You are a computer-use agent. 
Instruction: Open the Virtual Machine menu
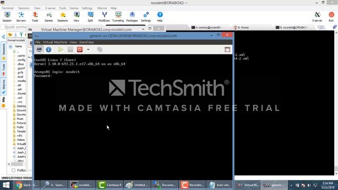click(55, 42)
